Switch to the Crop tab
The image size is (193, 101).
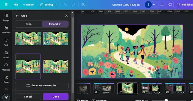(x=29, y=24)
